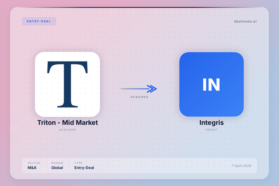
Task: Click the Triton - Mid Market name
Action: click(x=67, y=123)
